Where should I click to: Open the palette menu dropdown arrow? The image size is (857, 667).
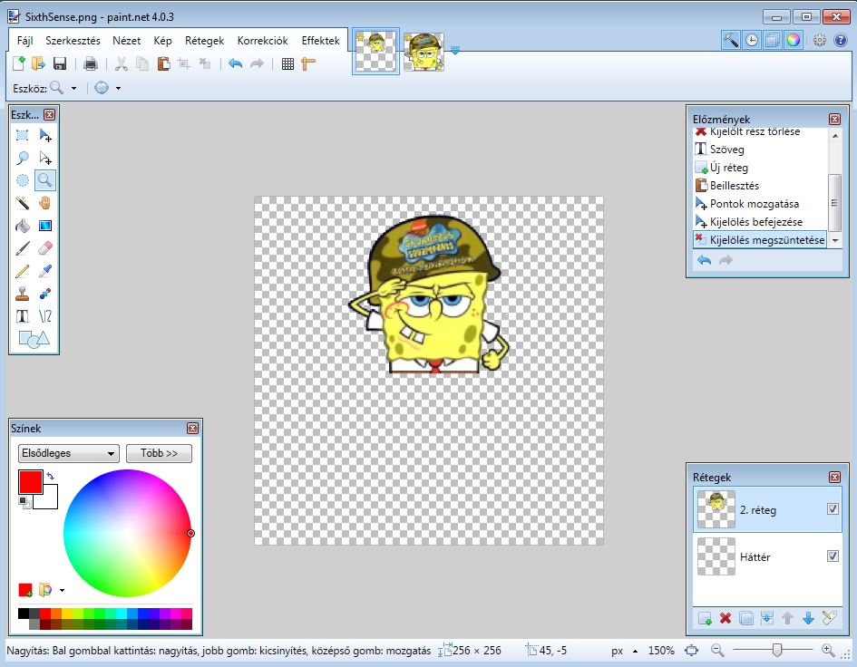(x=62, y=591)
